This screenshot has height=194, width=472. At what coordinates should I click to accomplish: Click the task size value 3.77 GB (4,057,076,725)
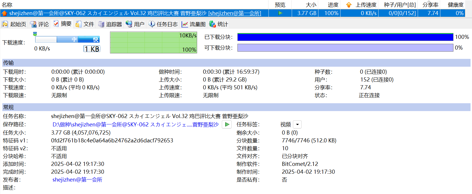click(x=81, y=133)
